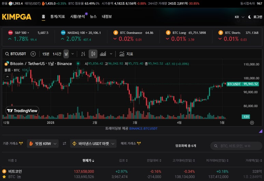Click the Bitcoin / TetherUS chart title
The image size is (264, 181).
point(41,64)
